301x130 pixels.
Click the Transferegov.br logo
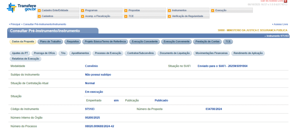(x=19, y=8)
